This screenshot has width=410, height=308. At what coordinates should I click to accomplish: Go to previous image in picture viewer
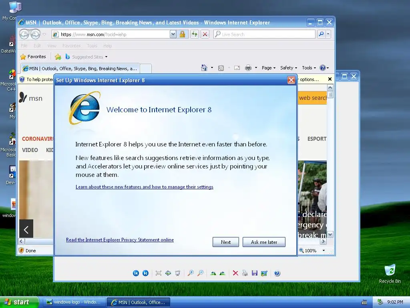136,273
